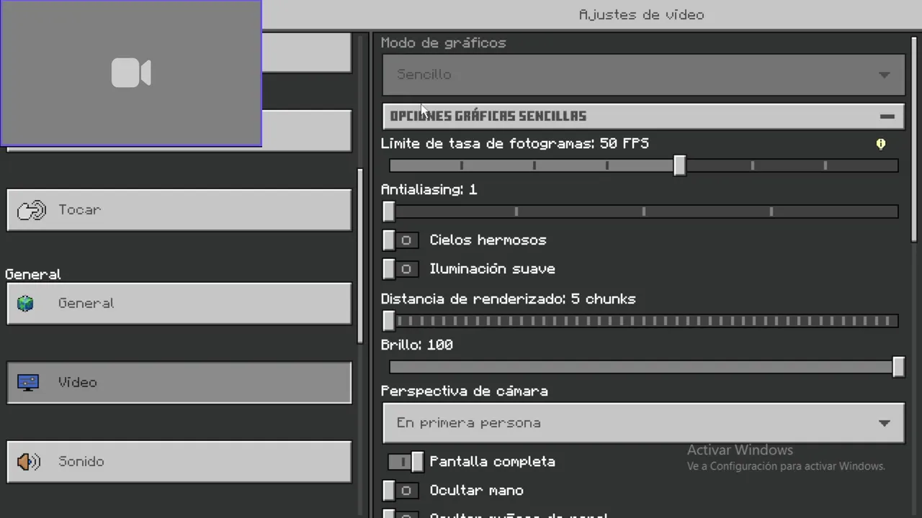922x518 pixels.
Task: Open the Perspectiva de cámara dropdown
Action: [x=643, y=423]
